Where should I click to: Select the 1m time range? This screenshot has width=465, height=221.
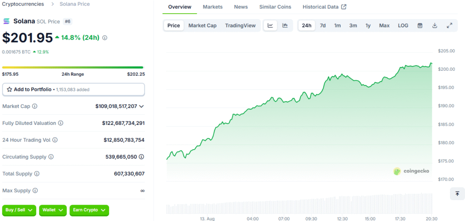[337, 25]
